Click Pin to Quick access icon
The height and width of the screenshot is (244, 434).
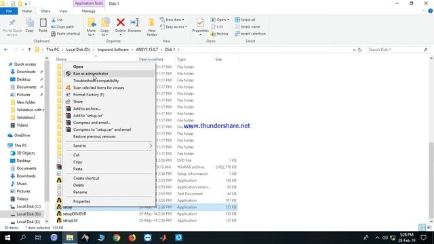[12, 22]
